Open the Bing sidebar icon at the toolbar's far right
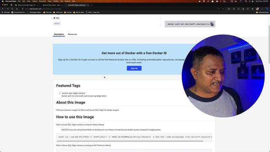This screenshot has height=152, width=270. tap(267, 9)
